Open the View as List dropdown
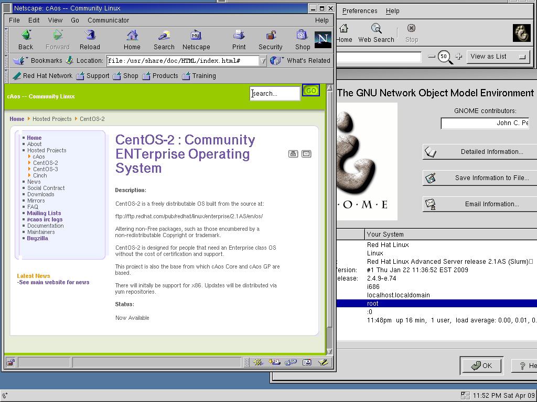Image resolution: width=537 pixels, height=402 pixels. 498,57
